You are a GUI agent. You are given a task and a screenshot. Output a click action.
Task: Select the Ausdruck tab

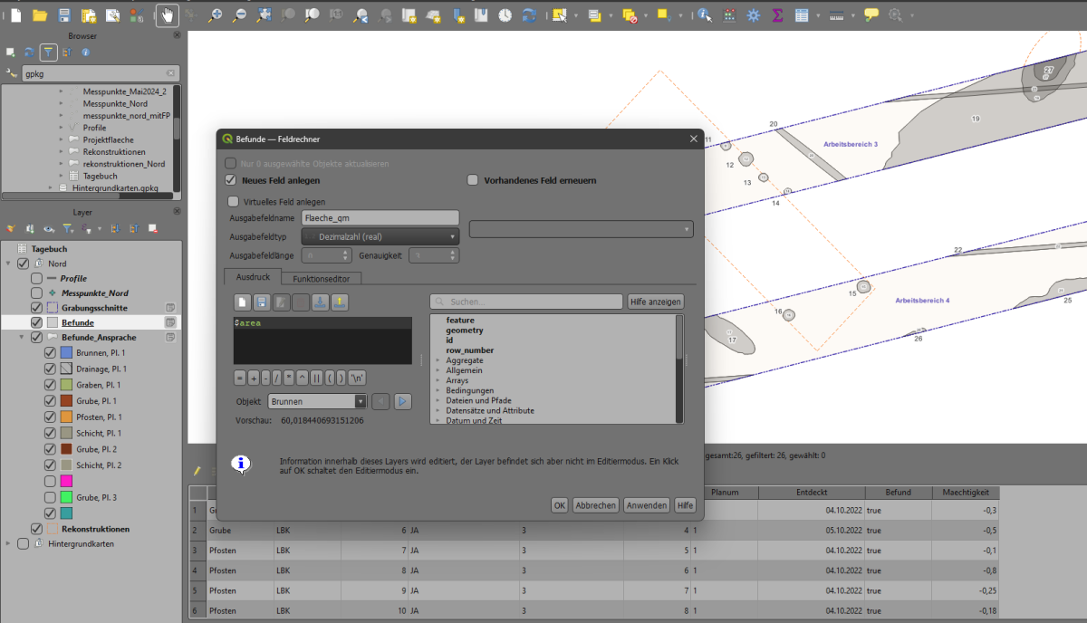click(x=252, y=278)
